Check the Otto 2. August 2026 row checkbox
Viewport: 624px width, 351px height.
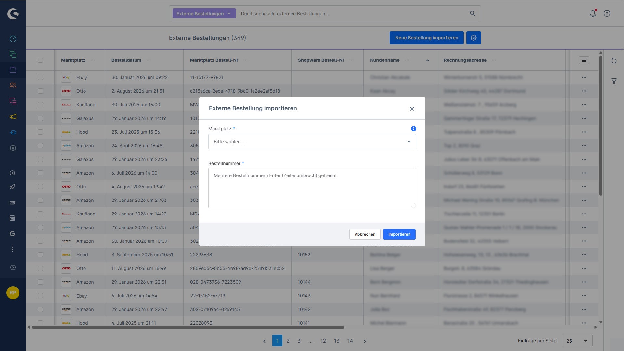click(x=40, y=91)
